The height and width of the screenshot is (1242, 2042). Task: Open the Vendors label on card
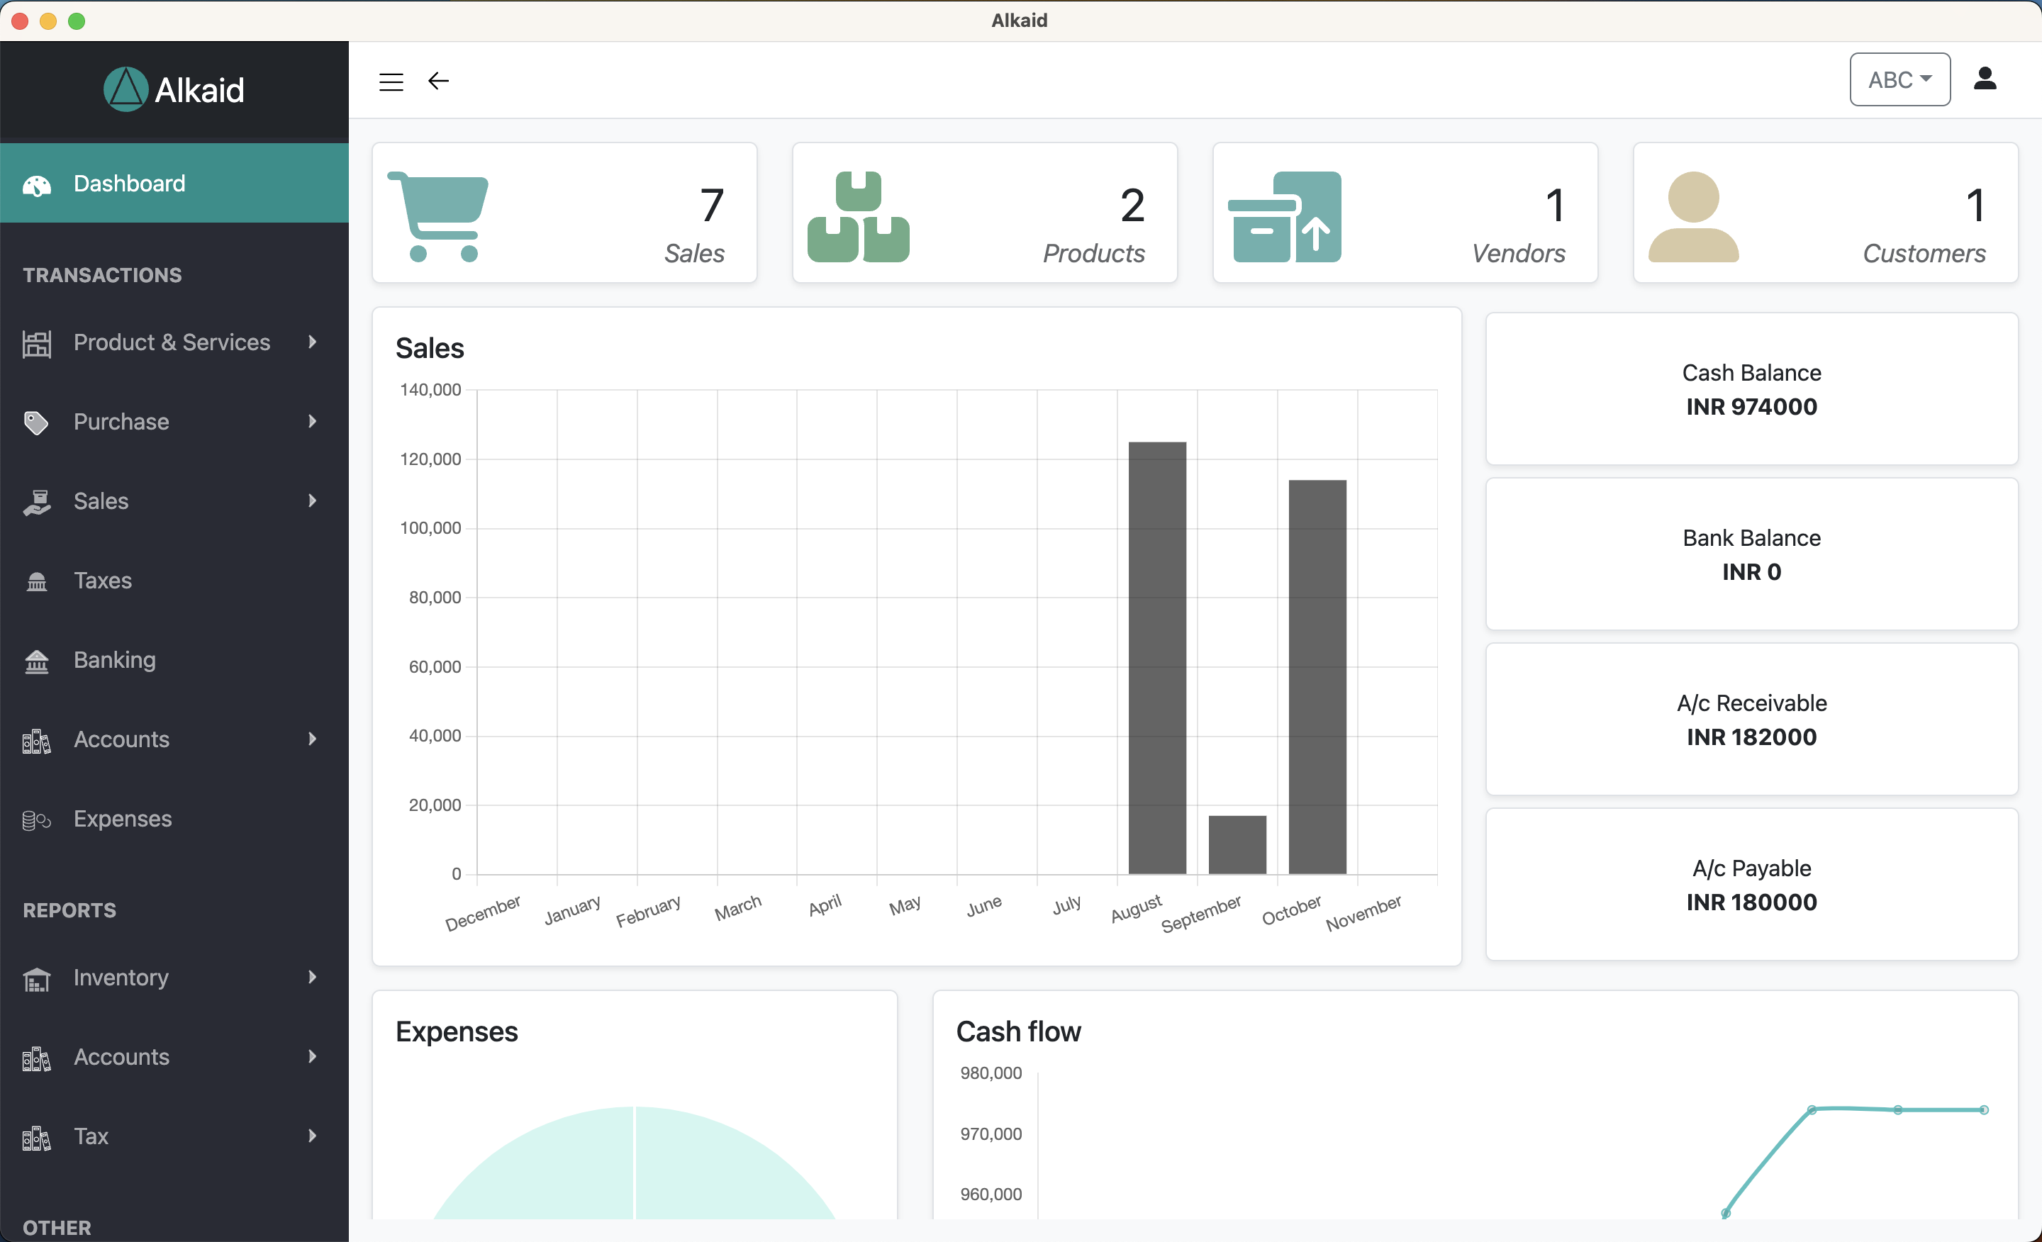(1518, 254)
